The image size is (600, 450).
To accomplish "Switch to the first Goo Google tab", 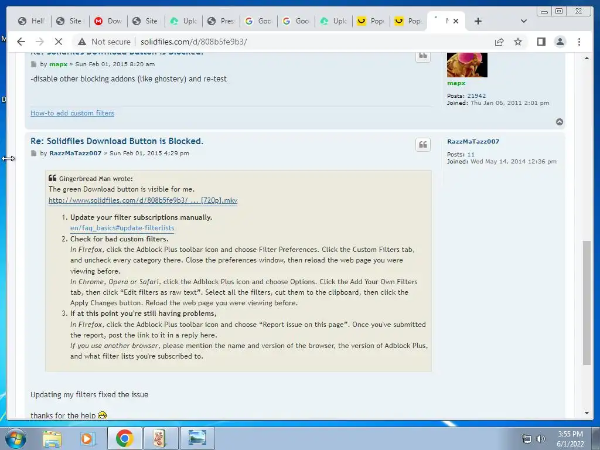I will [258, 21].
